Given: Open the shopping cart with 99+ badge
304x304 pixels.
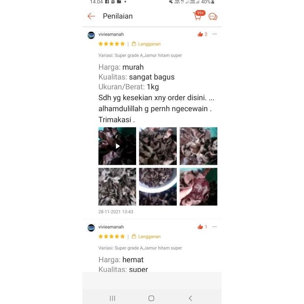Looking at the screenshot, I should 198,15.
